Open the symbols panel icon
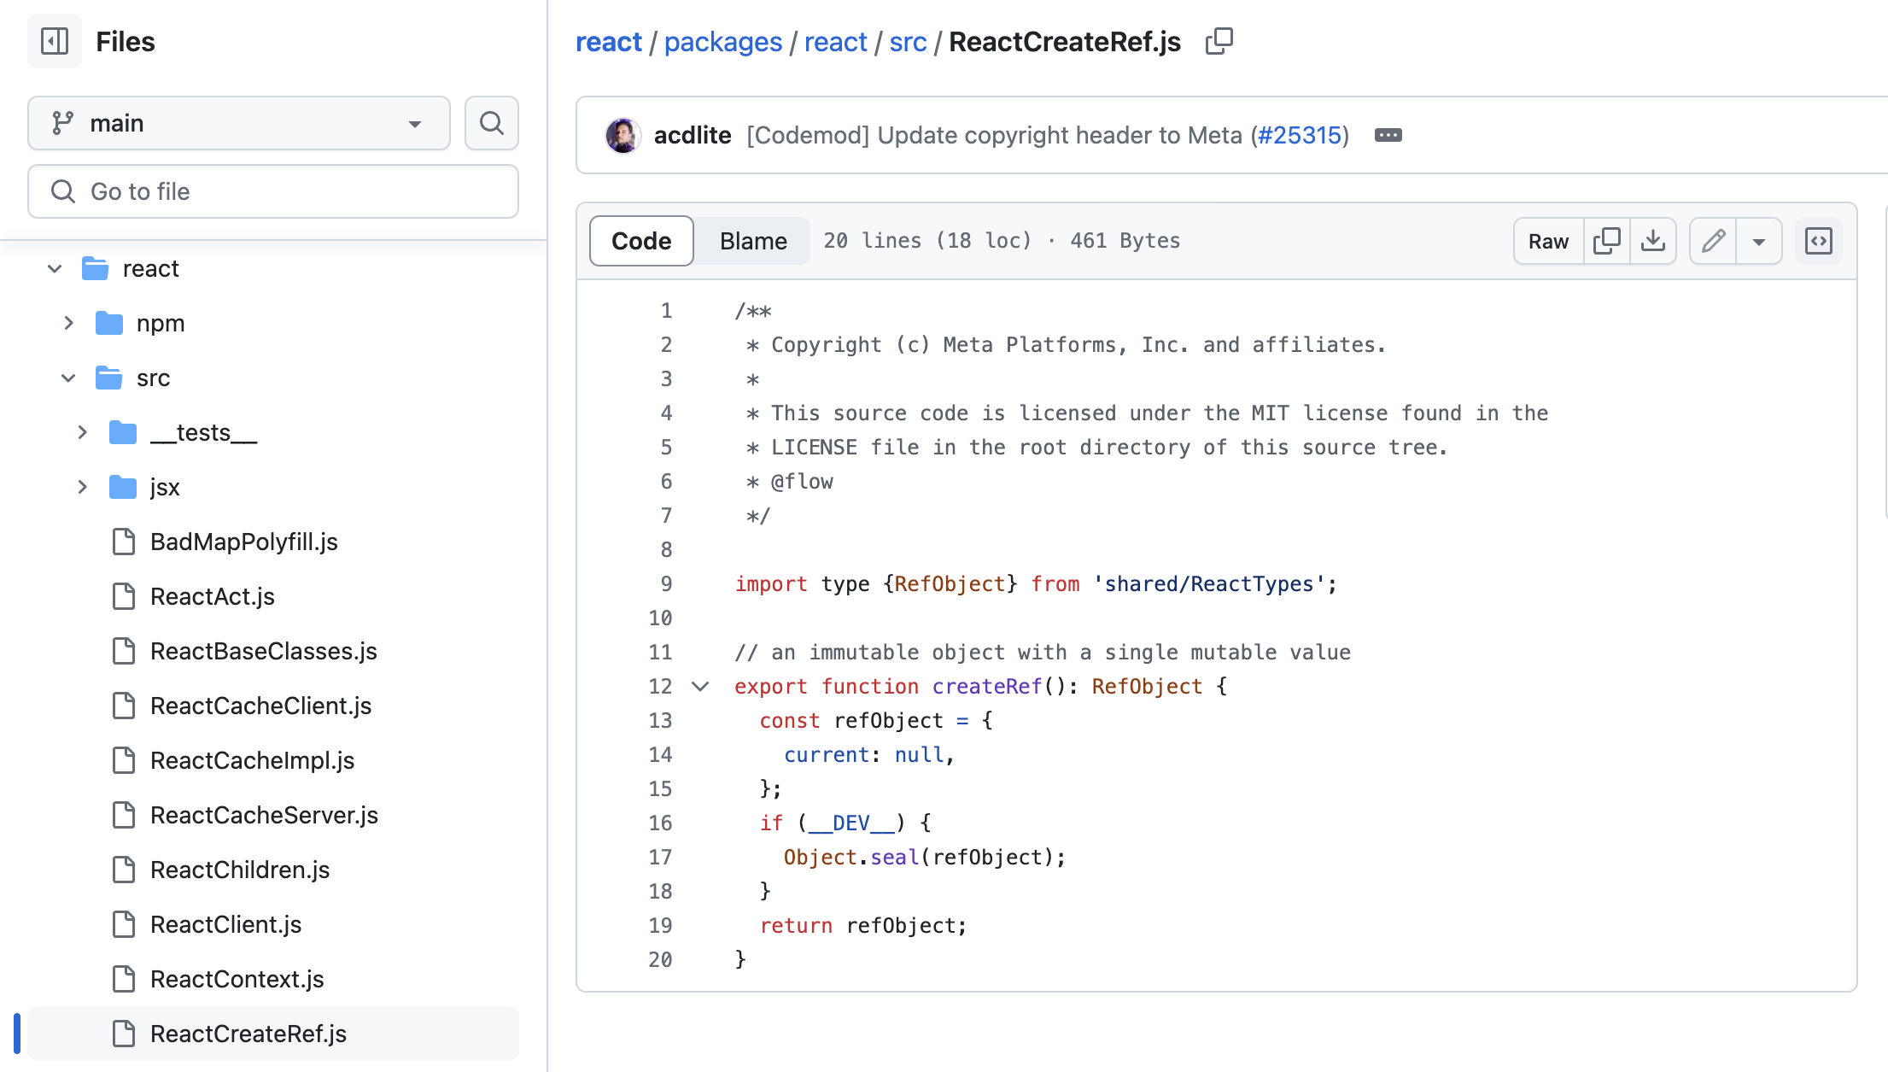Viewport: 1888px width, 1072px height. pos(1819,241)
